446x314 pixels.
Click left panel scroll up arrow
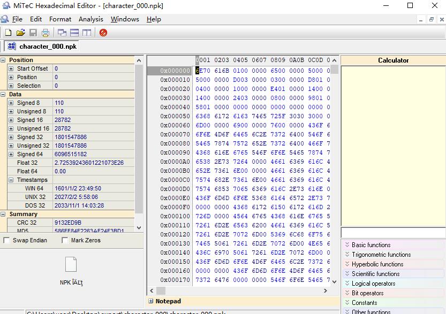(139, 60)
